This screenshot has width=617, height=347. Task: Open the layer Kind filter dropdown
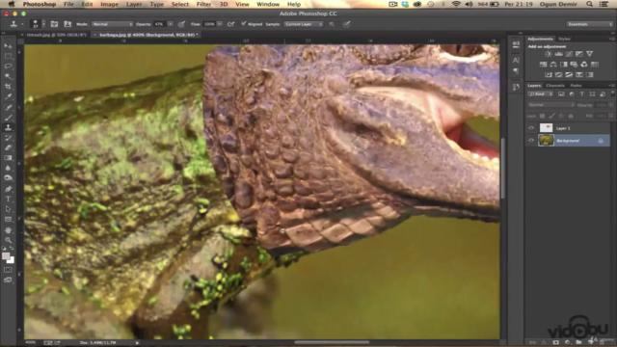(x=540, y=94)
